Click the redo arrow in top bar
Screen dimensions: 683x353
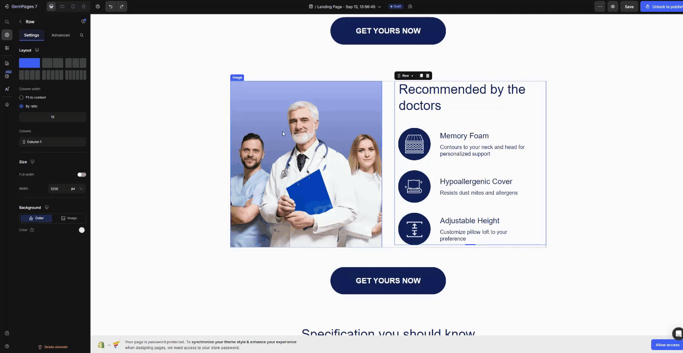(x=122, y=6)
